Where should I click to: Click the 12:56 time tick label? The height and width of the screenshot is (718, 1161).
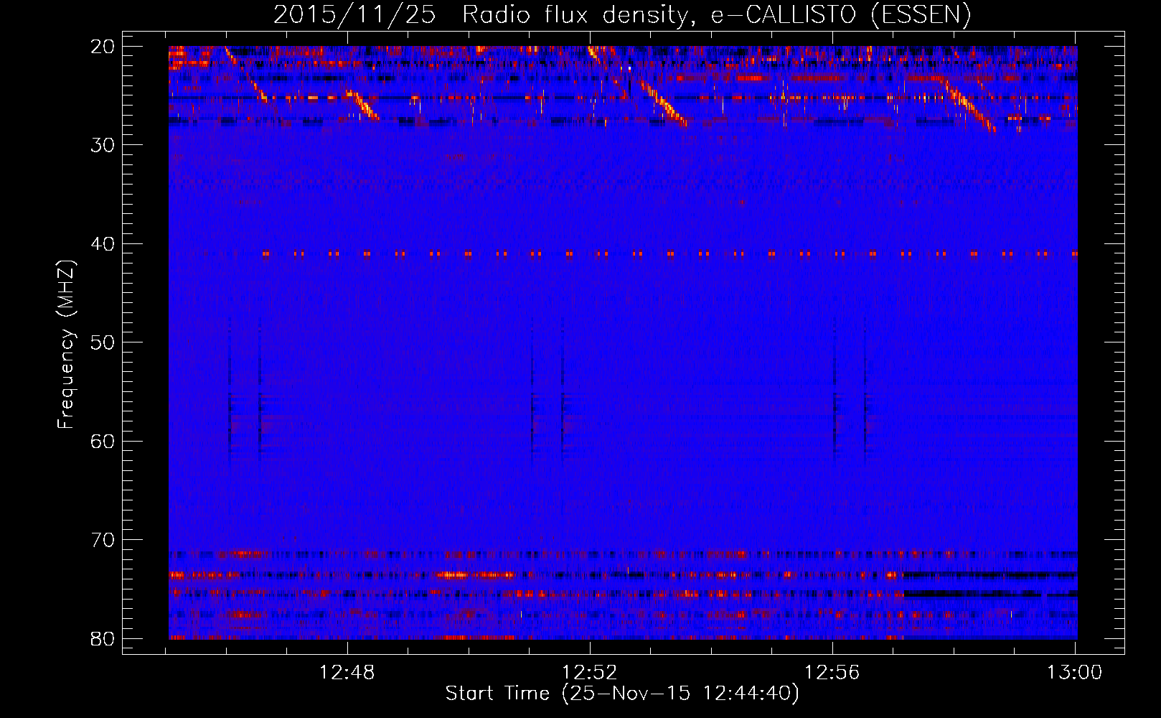coord(832,673)
